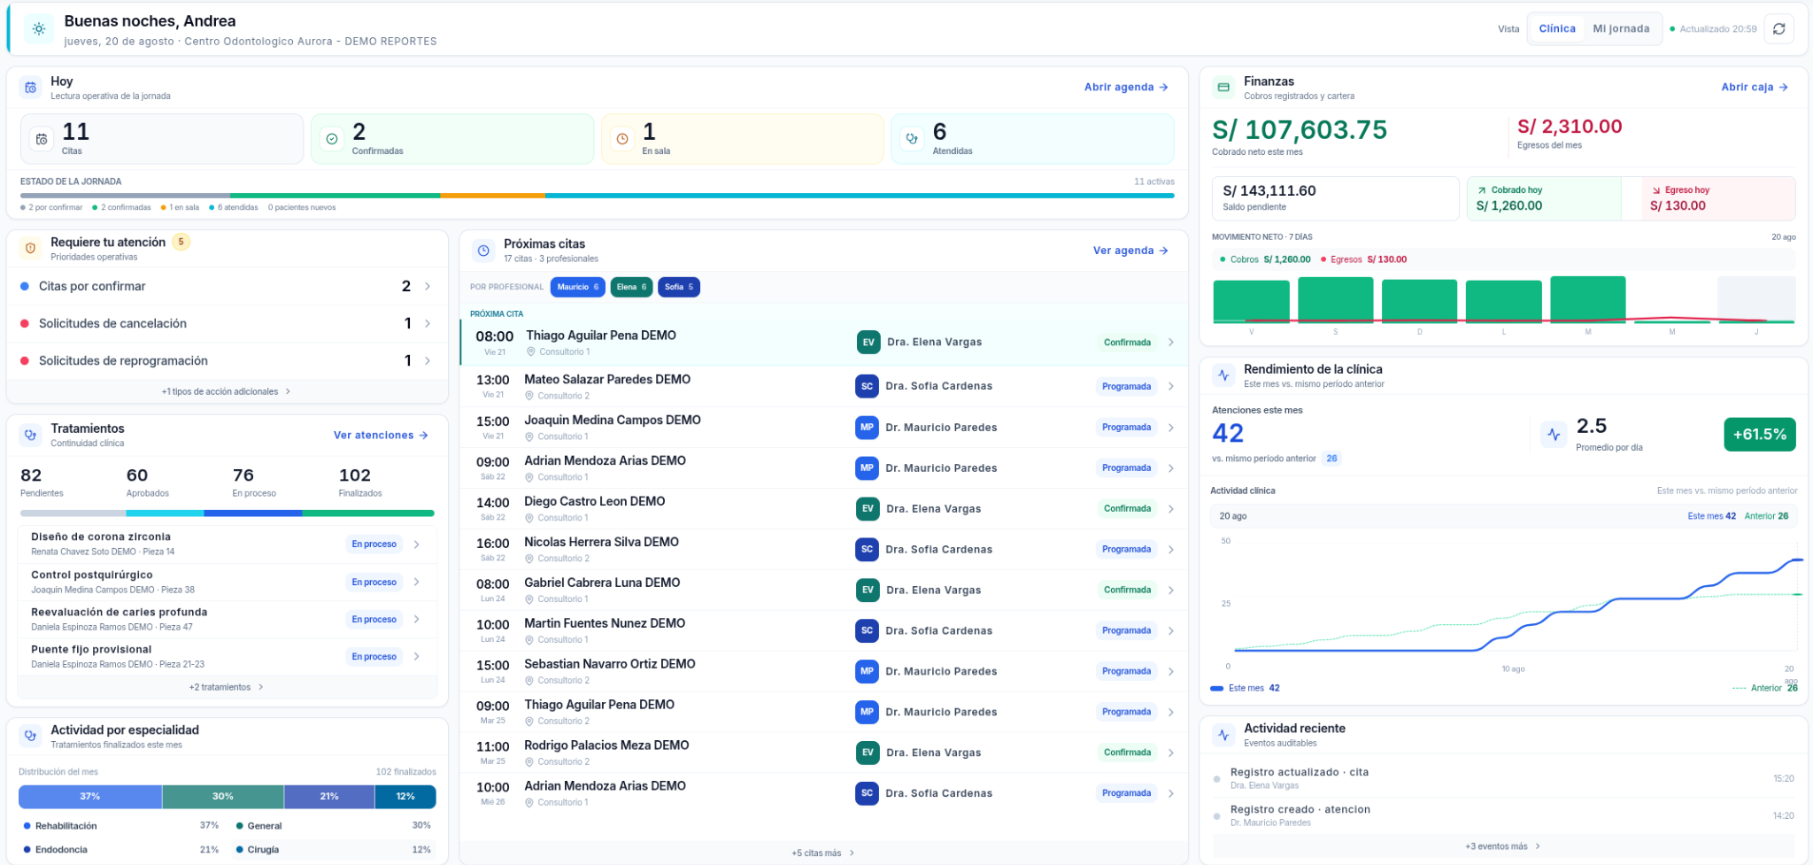Click the S/ 143,111.60 Saldo pendiente card

click(x=1335, y=198)
